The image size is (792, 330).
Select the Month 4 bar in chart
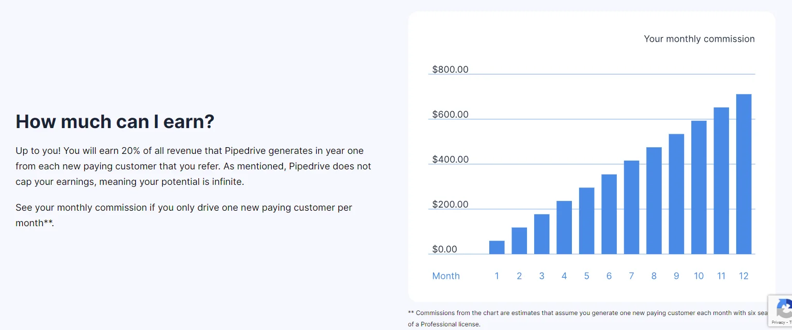(x=564, y=227)
